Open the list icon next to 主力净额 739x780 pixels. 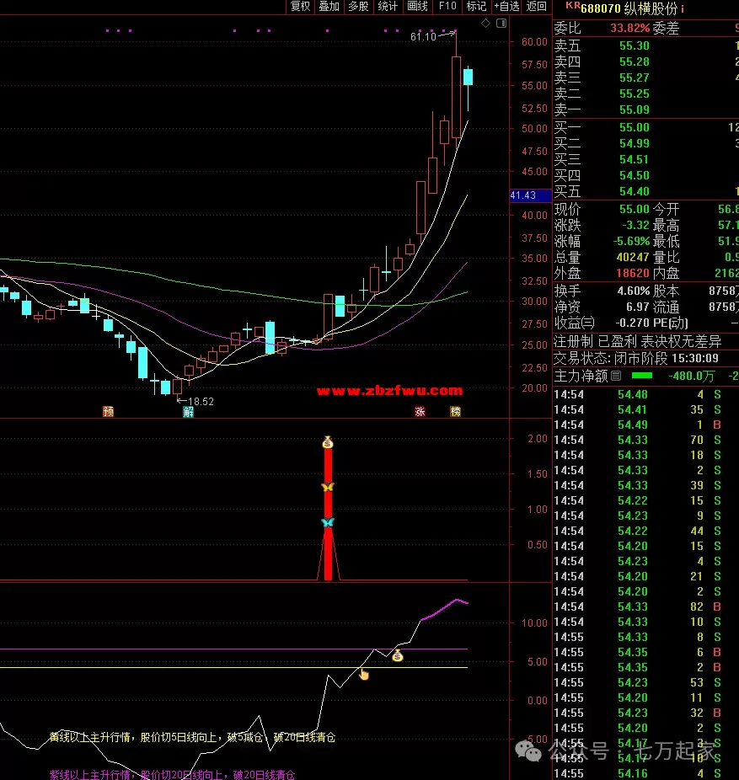click(x=616, y=376)
